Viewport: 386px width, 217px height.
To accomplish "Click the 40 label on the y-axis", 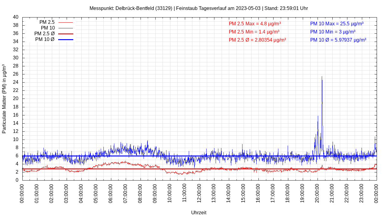I will (16, 17).
